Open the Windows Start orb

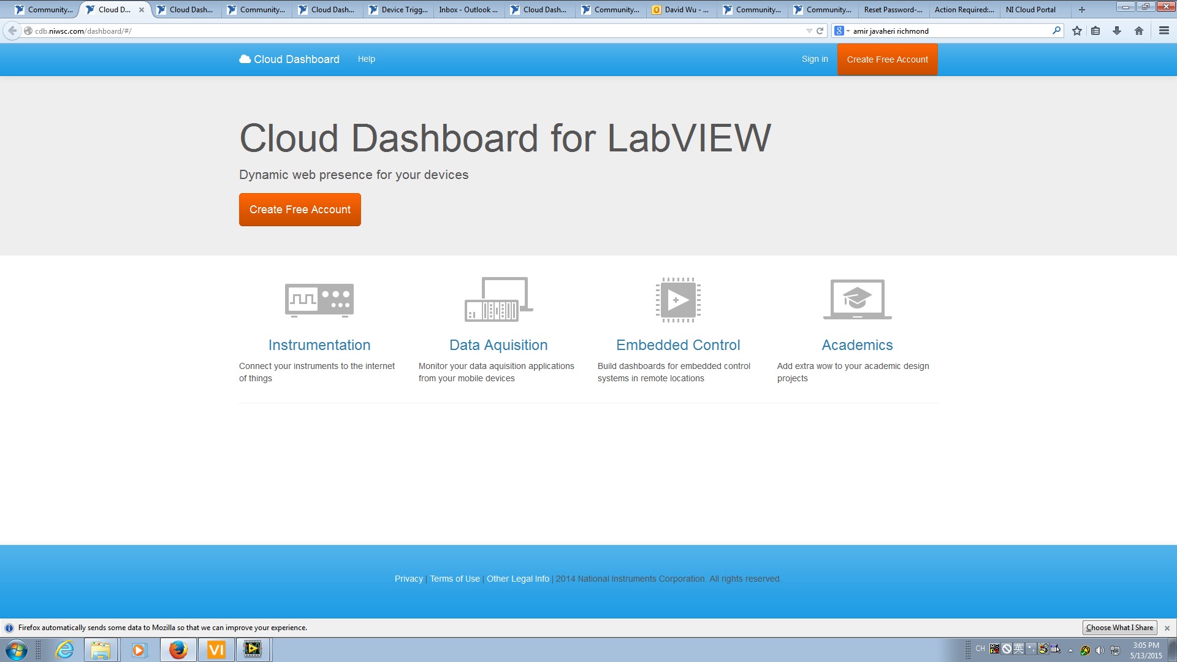point(16,650)
